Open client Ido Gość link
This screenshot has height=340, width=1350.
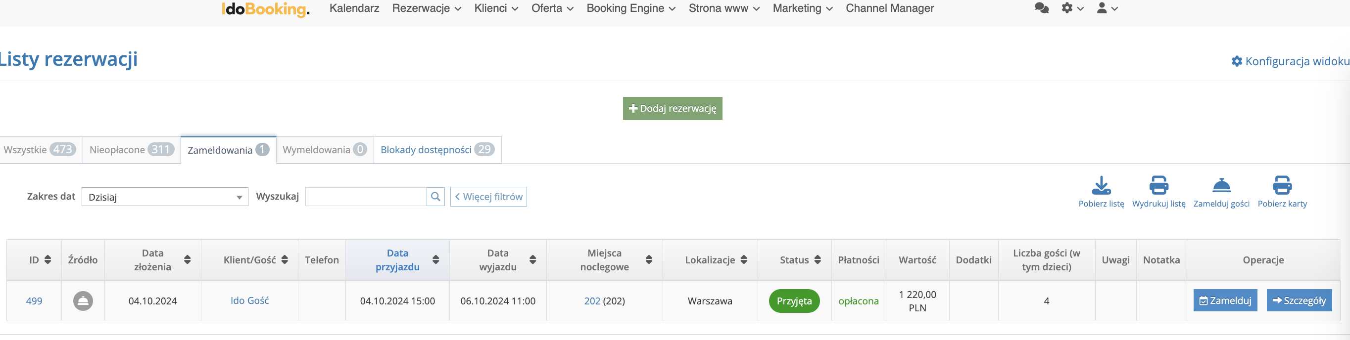point(249,300)
